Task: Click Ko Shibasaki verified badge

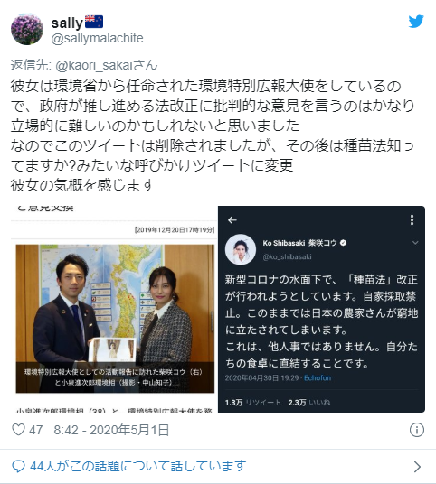Action: [x=343, y=243]
